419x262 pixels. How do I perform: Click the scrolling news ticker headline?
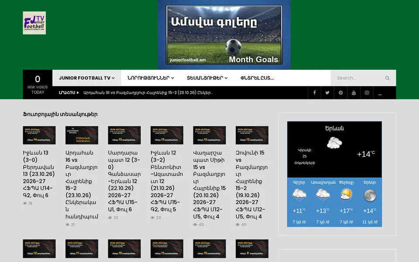148,93
